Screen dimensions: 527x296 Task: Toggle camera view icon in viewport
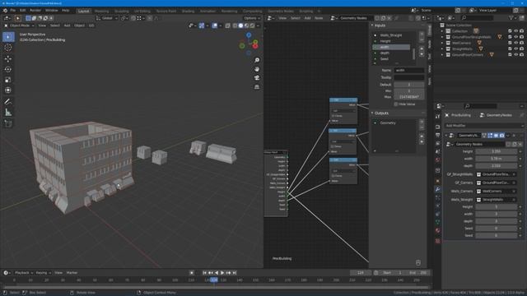click(x=257, y=78)
